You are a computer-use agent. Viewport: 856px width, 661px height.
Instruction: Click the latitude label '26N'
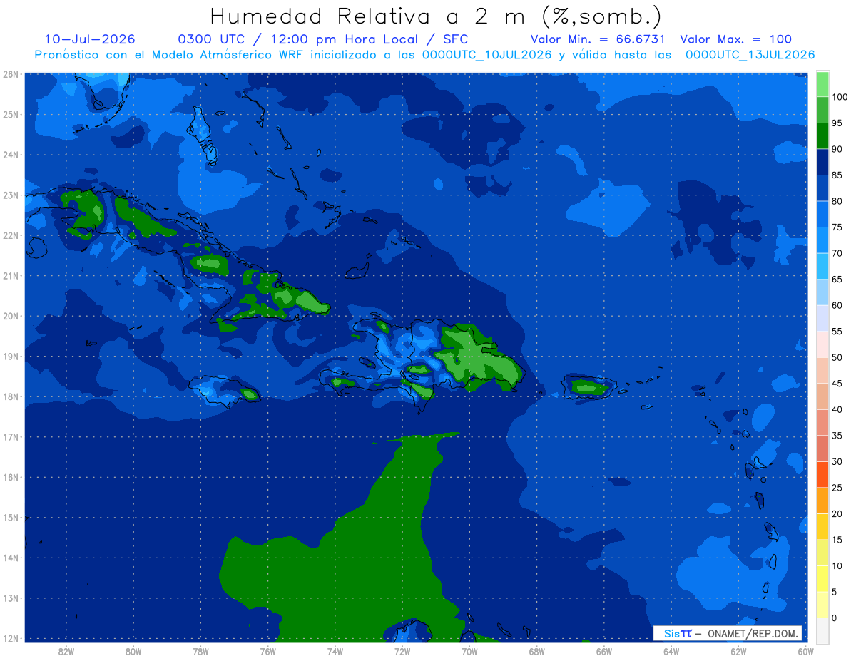pos(11,74)
